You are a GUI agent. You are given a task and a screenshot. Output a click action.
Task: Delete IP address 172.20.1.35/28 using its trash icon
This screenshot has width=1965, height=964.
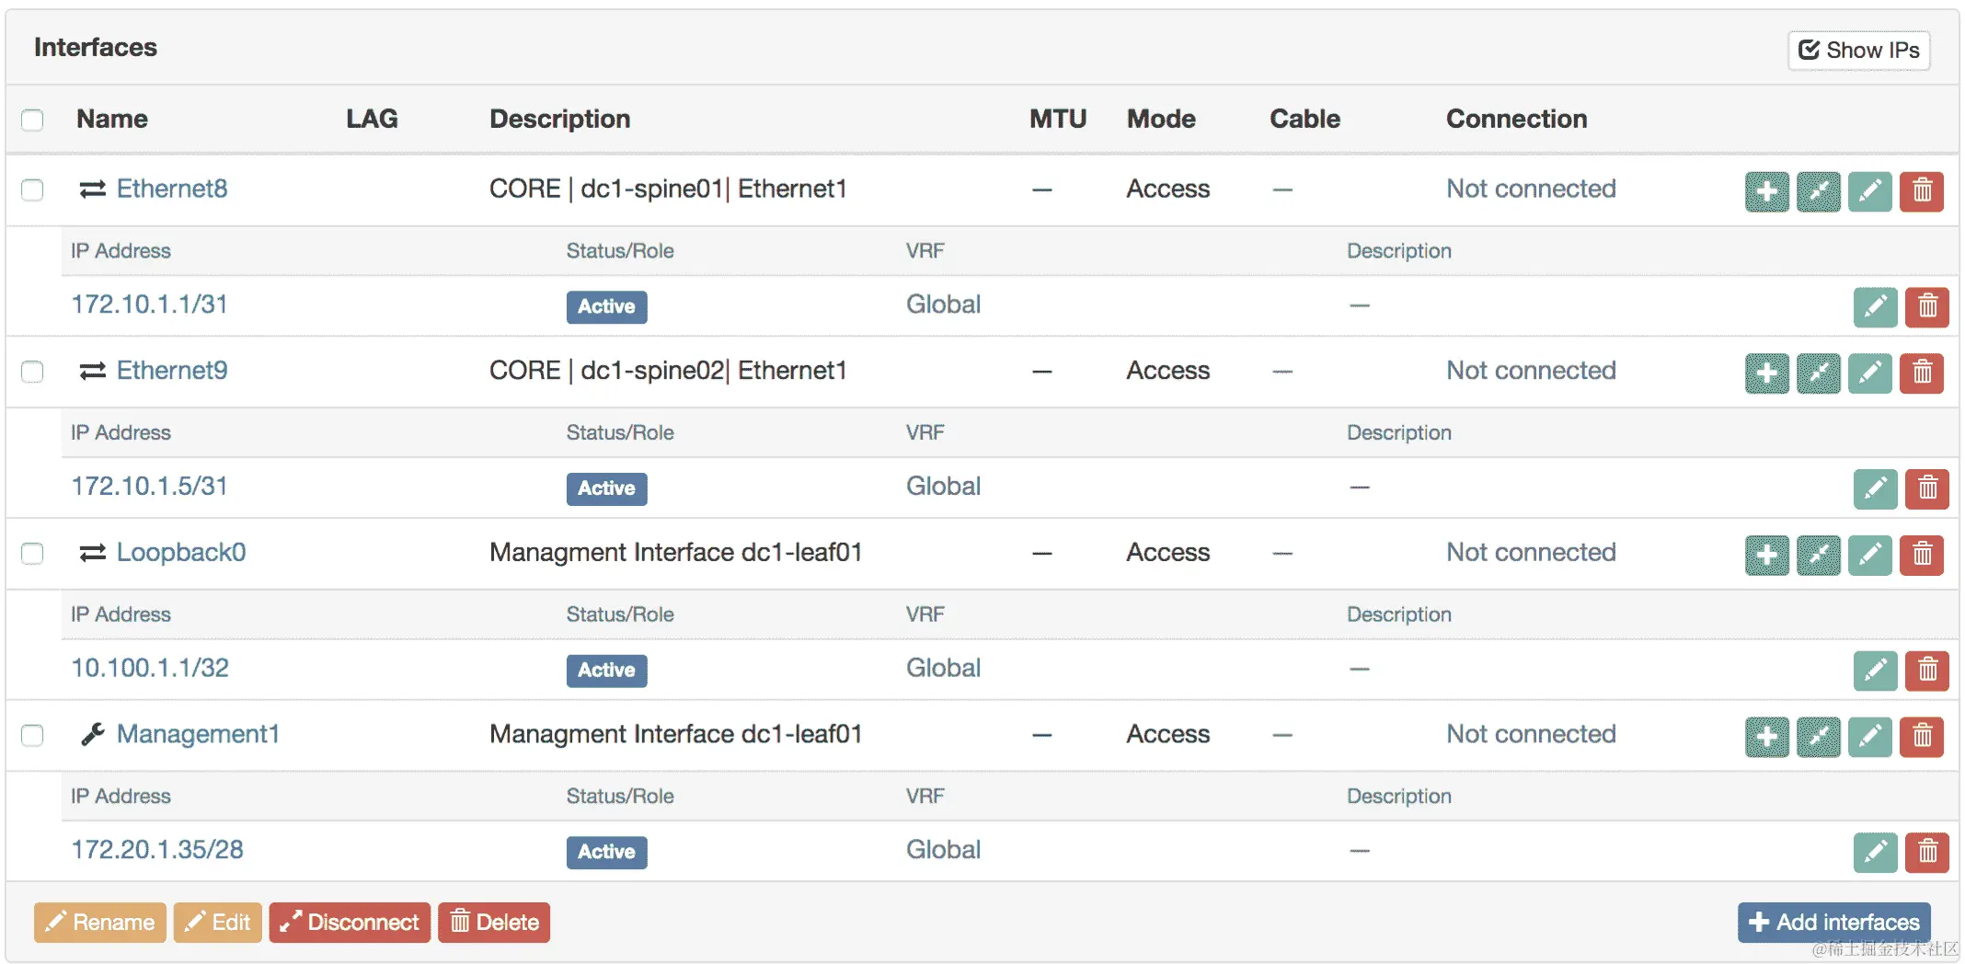tap(1927, 852)
